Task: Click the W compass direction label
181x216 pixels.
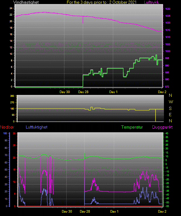Action: (x=171, y=102)
